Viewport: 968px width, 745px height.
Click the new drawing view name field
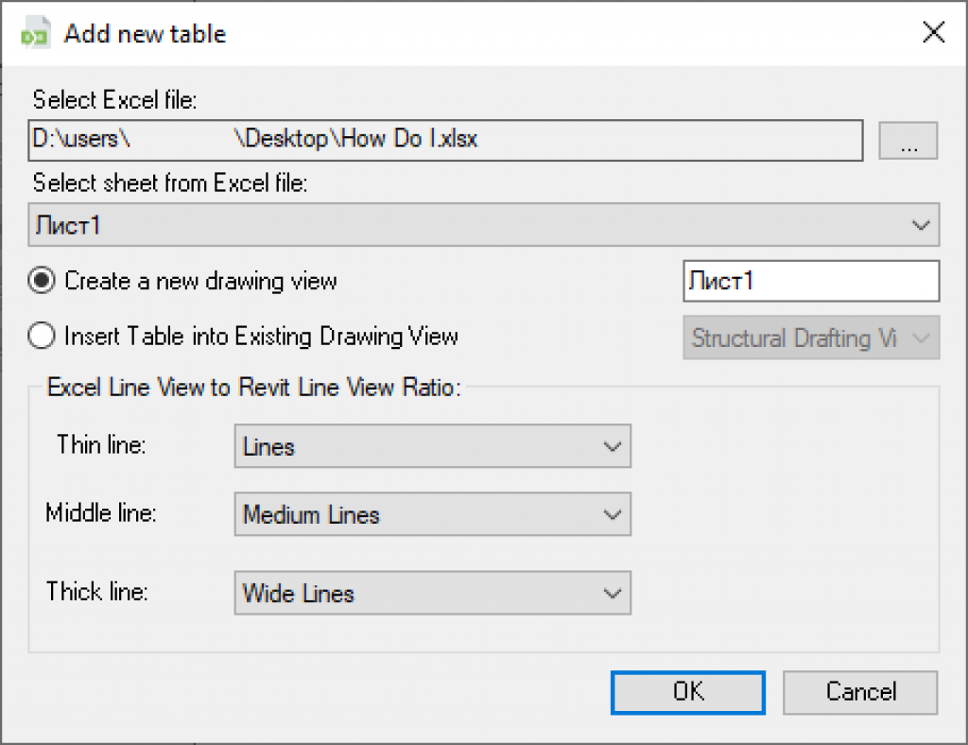811,281
